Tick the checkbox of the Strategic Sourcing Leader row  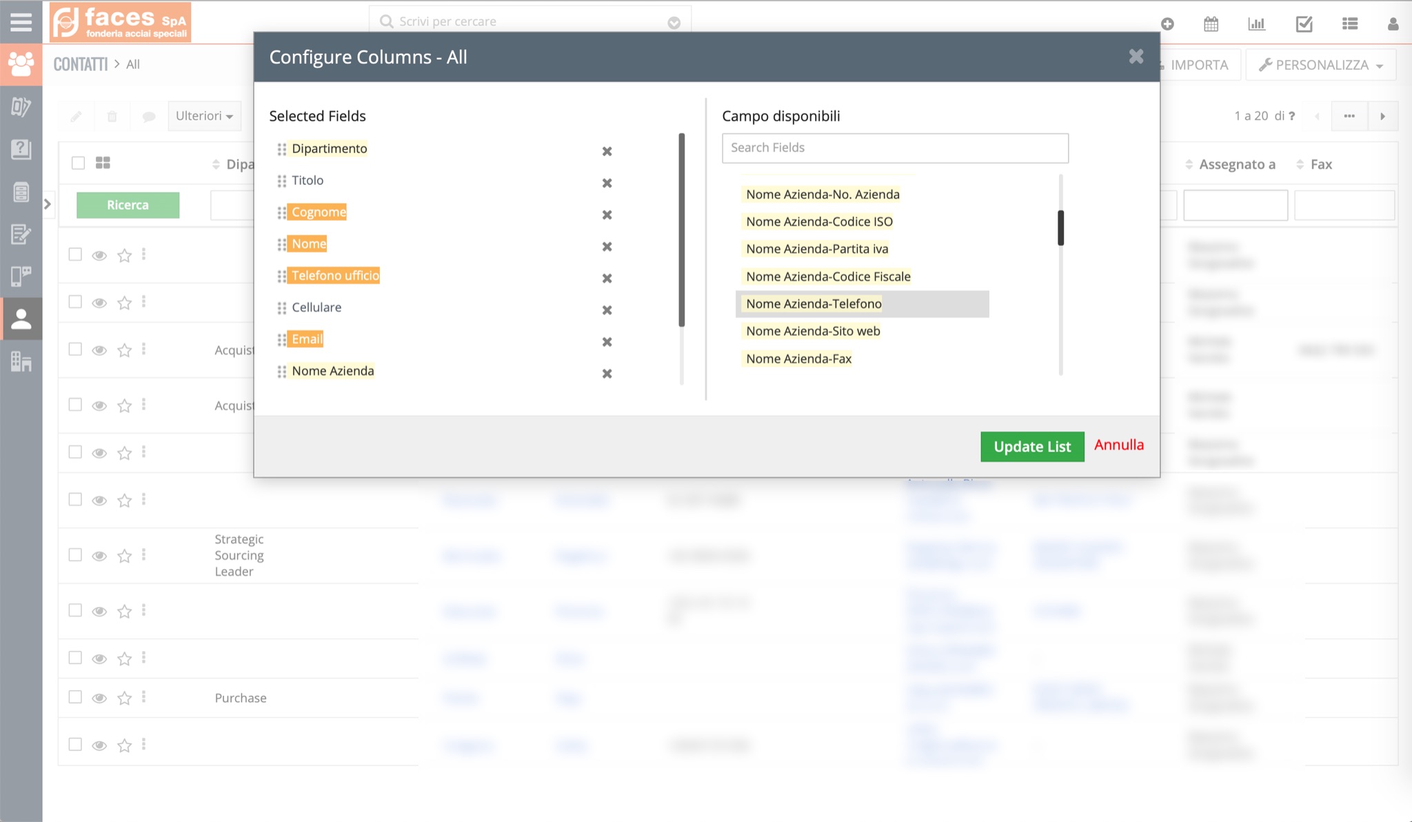[x=75, y=555]
